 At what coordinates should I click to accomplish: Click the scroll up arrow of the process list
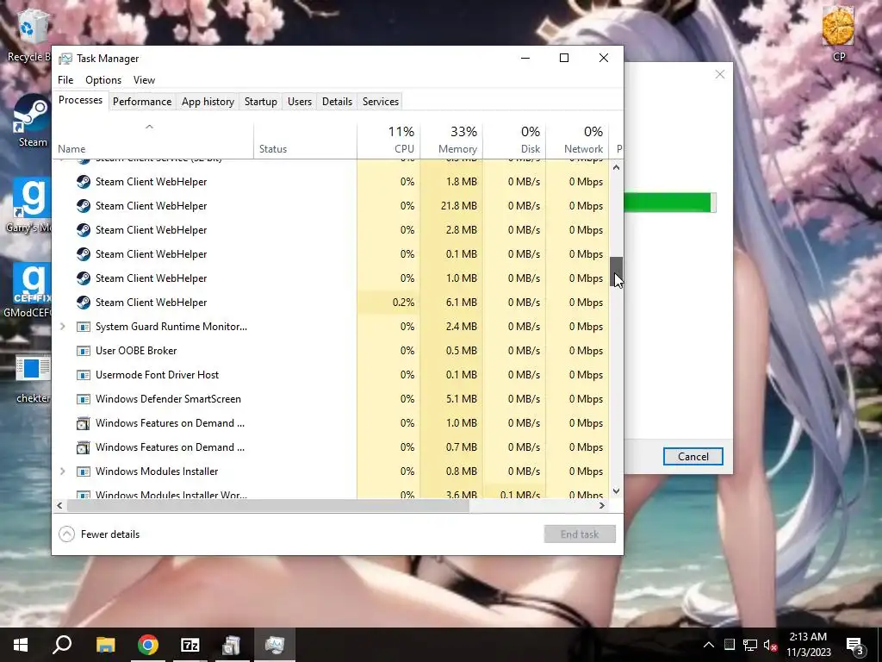[x=616, y=167]
